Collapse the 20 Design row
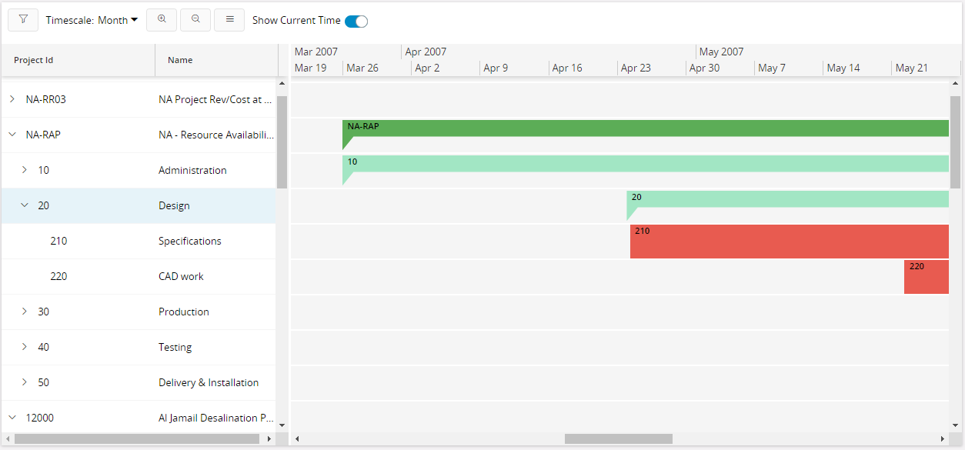The width and height of the screenshot is (965, 450). click(x=25, y=205)
